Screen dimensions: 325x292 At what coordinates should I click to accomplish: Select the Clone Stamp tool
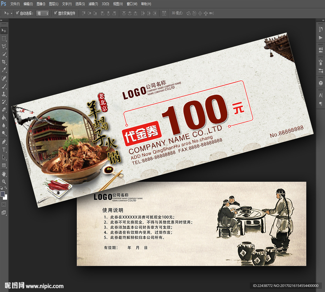(4, 94)
